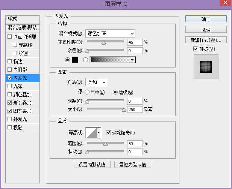This screenshot has width=232, height=189.
Task: Open the 斜面和浮雕 settings entry
Action: coord(25,37)
